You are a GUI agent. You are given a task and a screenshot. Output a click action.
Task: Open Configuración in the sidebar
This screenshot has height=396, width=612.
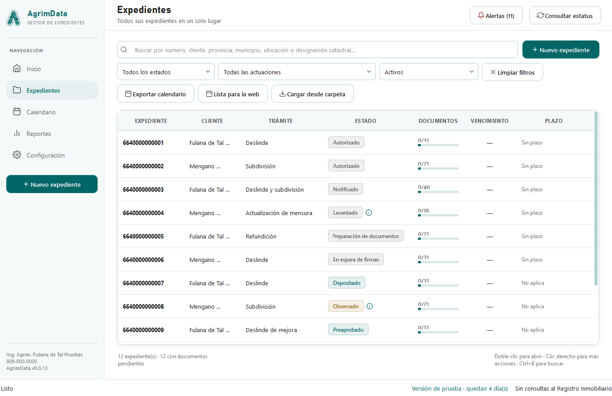coord(52,155)
